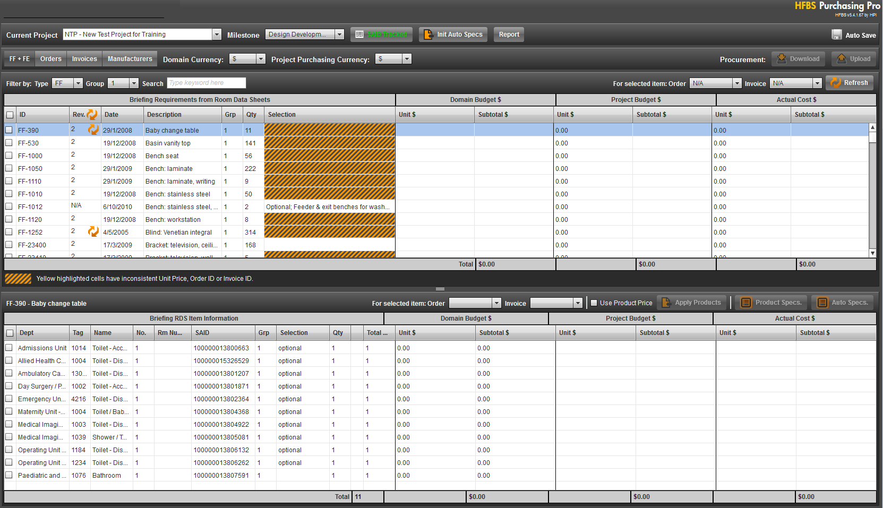Expand the Current Project dropdown
883x508 pixels.
[216, 35]
